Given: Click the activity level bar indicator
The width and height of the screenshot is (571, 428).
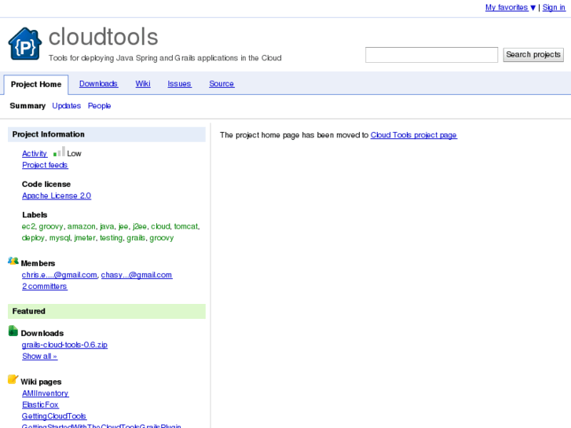Looking at the screenshot, I should pos(59,152).
